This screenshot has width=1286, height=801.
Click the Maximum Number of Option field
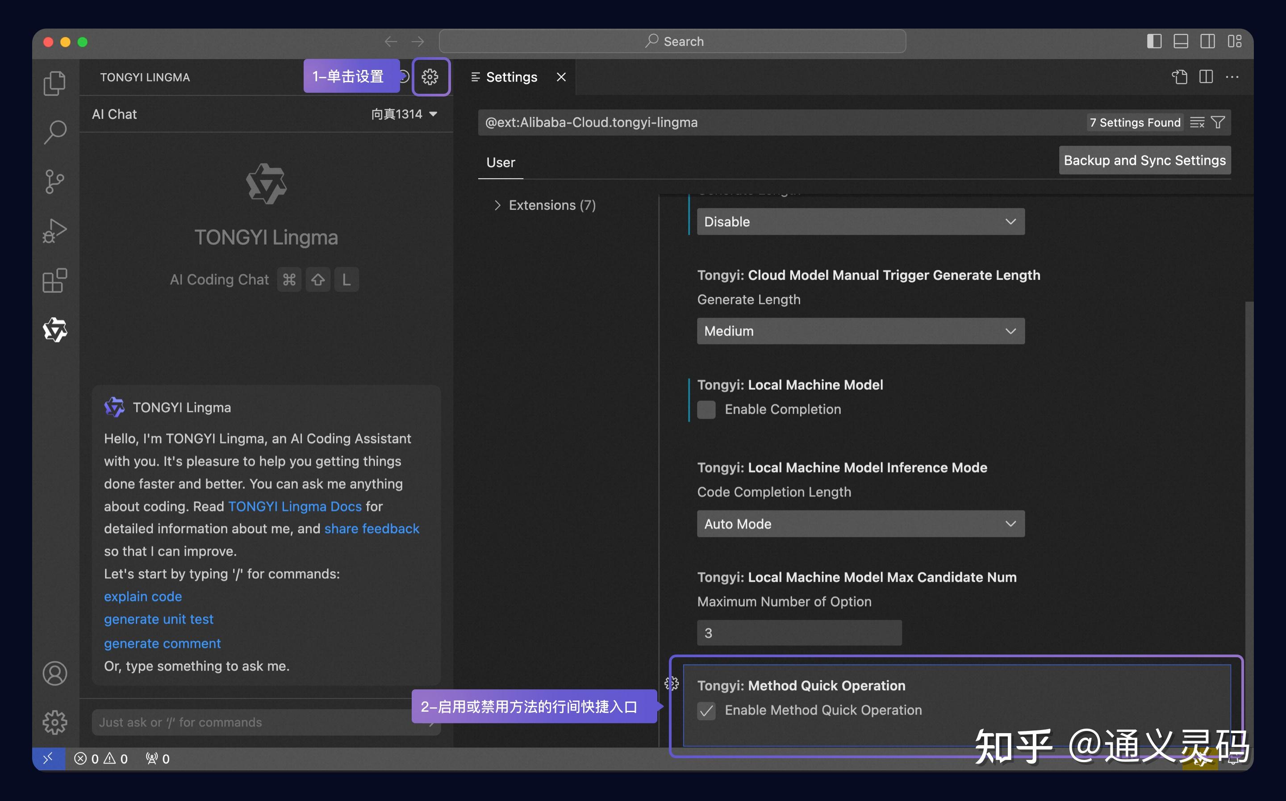click(799, 633)
